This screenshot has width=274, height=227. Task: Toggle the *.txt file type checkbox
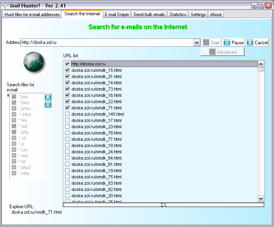point(14,161)
